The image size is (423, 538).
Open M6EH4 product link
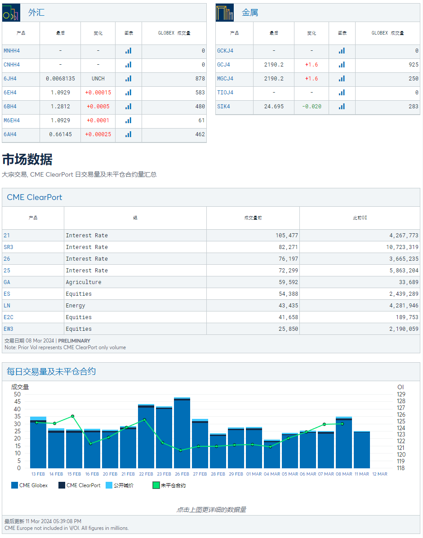(12, 120)
